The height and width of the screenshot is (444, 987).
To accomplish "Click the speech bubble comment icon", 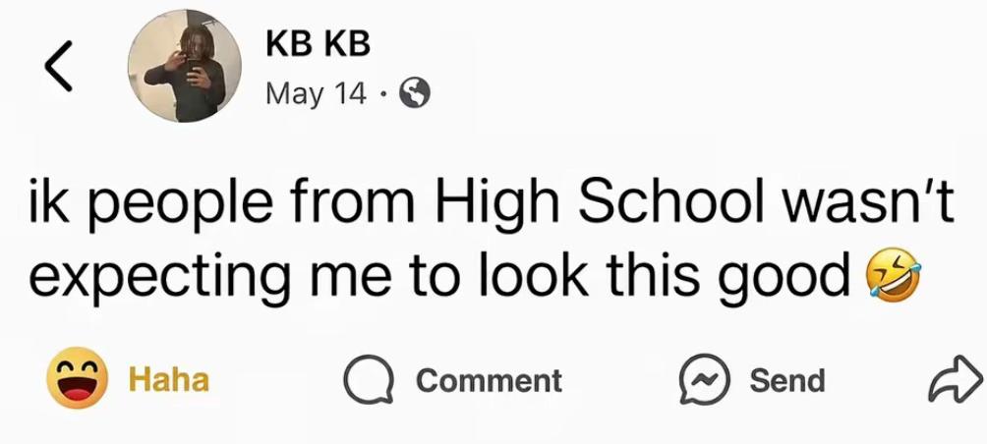I will 369,379.
